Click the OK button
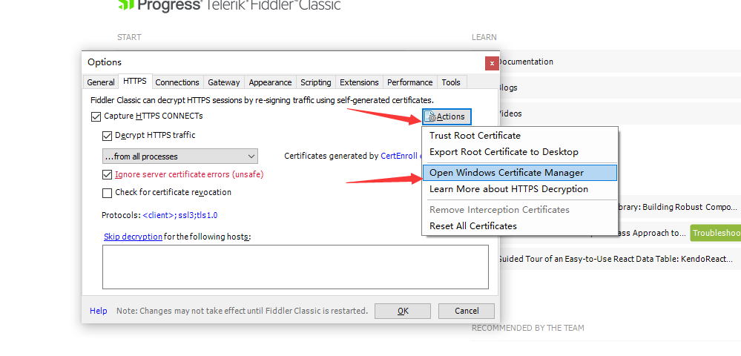Viewport: 741px width, 356px height. 403,311
